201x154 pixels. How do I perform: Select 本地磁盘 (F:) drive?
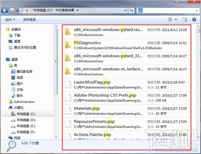coord(23,132)
